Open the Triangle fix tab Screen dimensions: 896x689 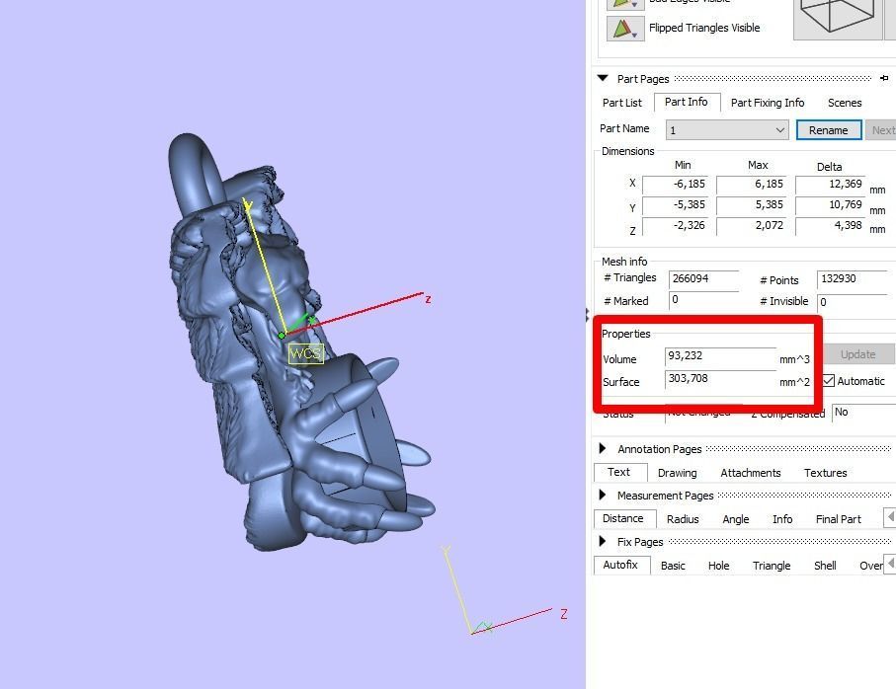point(772,566)
